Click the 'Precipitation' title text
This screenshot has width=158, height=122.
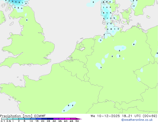coord(10,116)
